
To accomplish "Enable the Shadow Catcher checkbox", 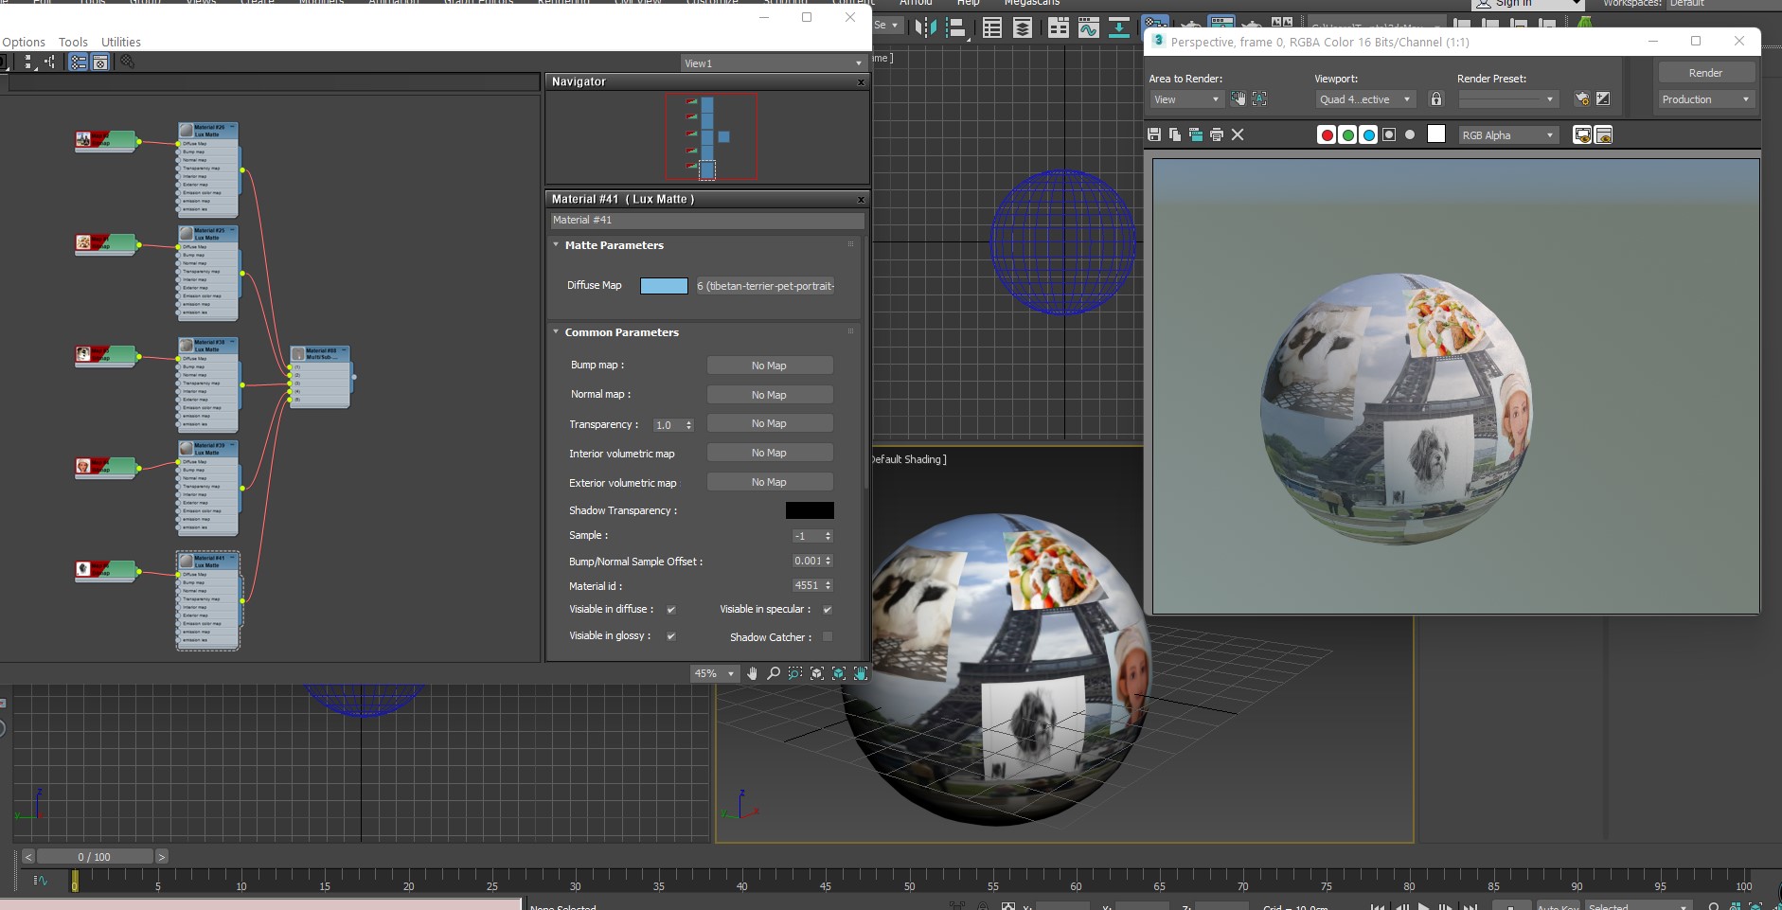I will pyautogui.click(x=828, y=637).
